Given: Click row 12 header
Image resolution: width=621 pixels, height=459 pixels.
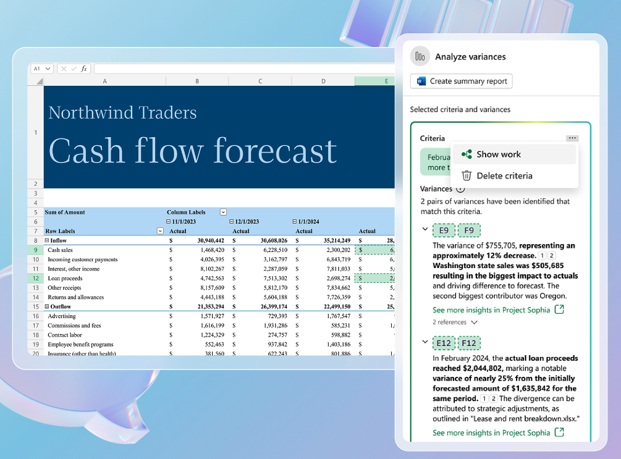Looking at the screenshot, I should point(36,279).
